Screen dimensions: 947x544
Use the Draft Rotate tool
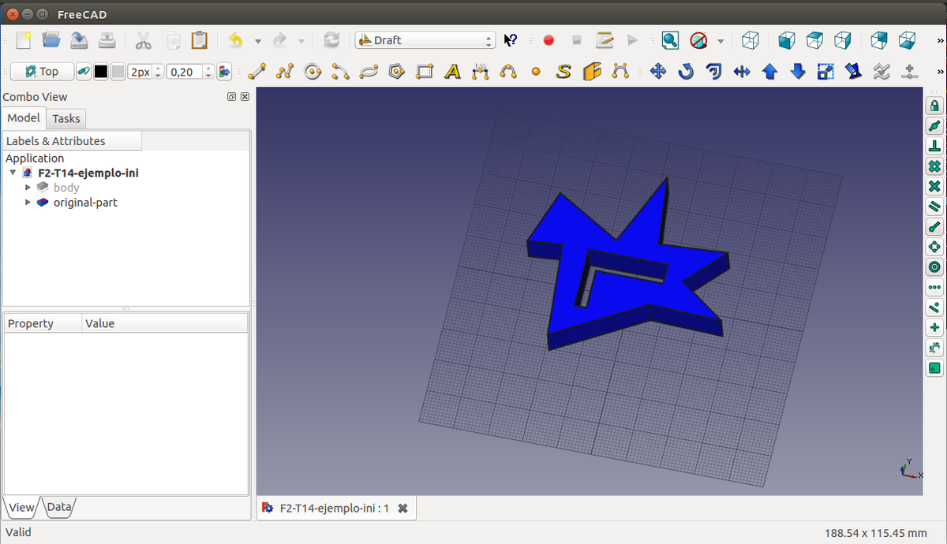[686, 72]
